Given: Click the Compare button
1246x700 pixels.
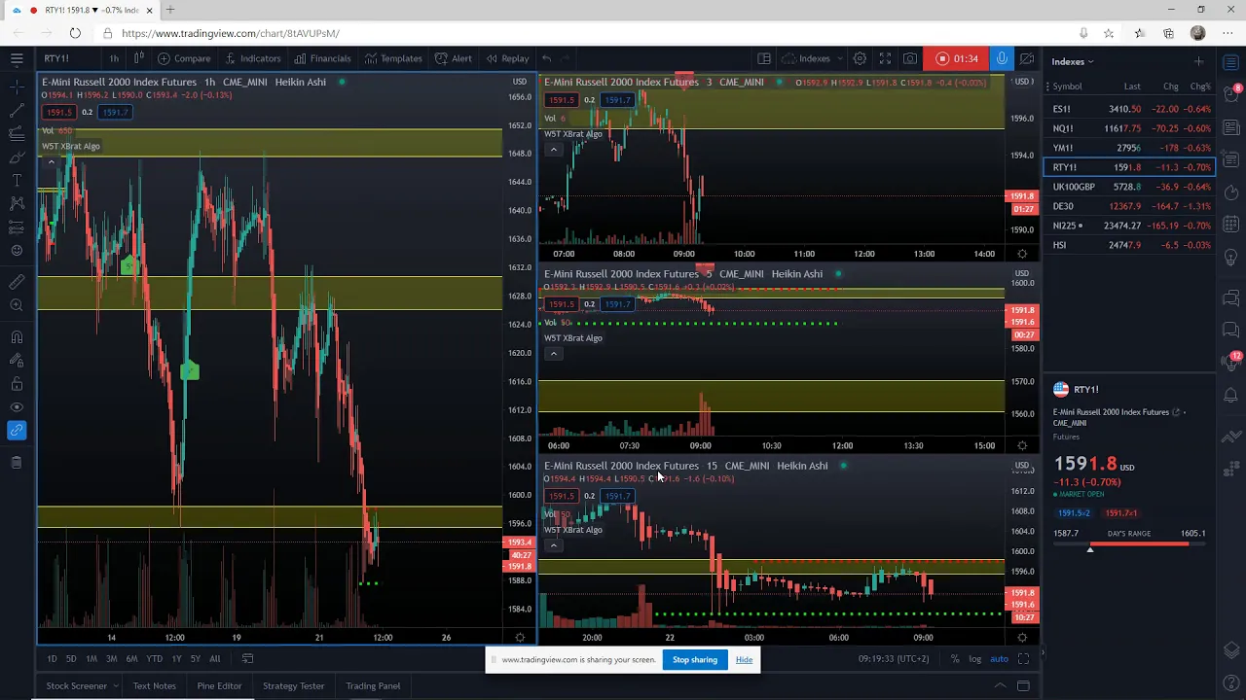Looking at the screenshot, I should point(184,58).
